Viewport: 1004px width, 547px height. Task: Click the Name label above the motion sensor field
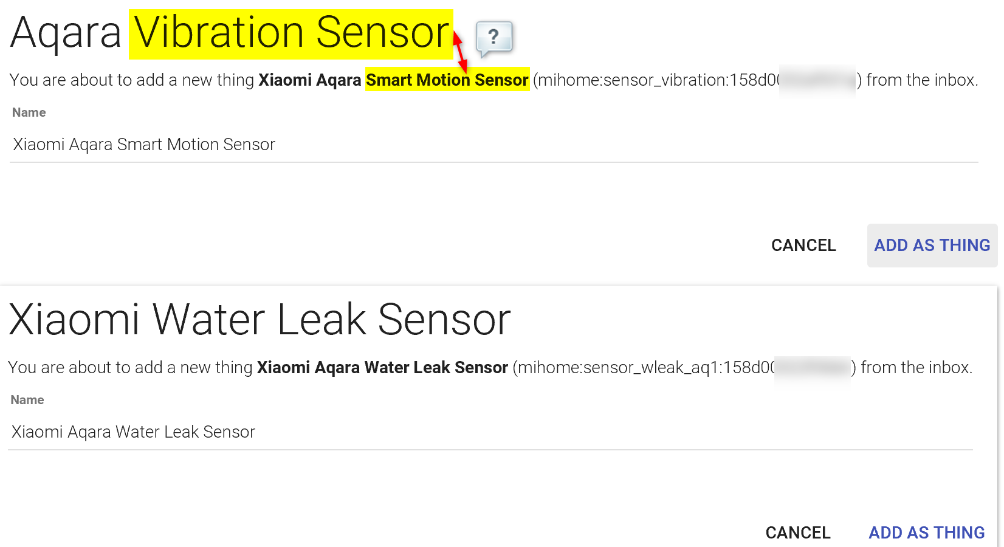(29, 112)
